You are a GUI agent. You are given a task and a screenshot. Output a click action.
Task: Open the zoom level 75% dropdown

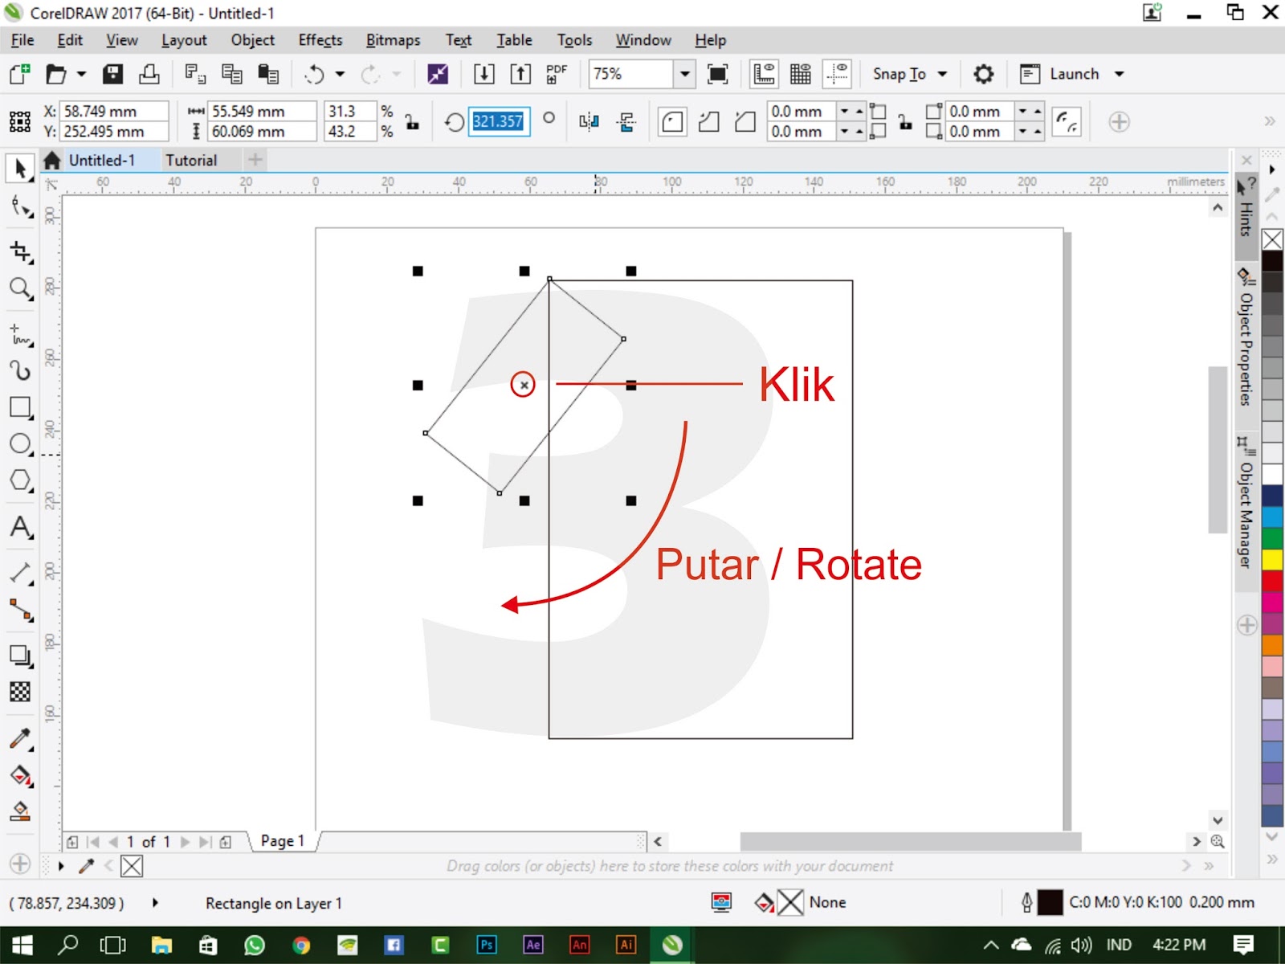tap(684, 74)
